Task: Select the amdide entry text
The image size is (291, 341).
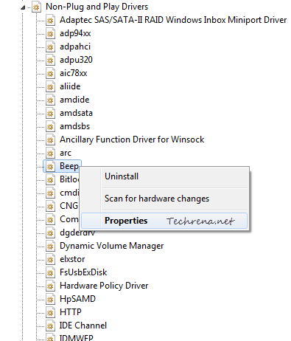Action: point(74,100)
